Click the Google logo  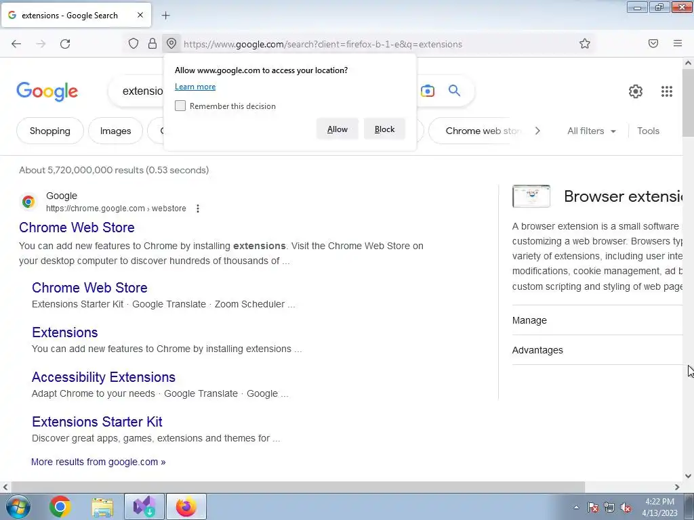(47, 91)
